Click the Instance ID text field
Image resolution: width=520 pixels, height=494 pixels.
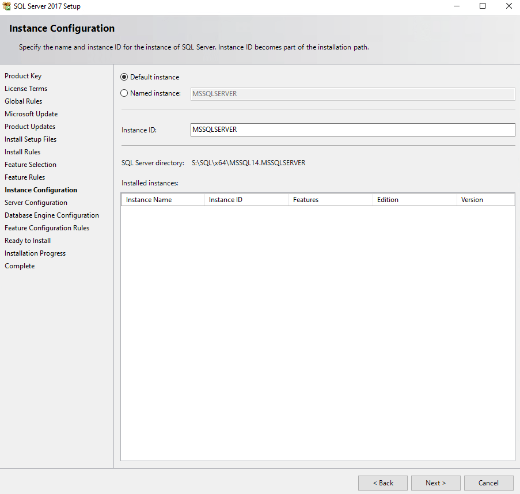click(x=352, y=130)
